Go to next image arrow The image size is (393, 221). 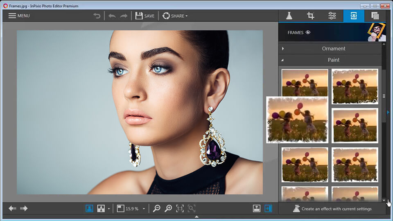click(24, 208)
